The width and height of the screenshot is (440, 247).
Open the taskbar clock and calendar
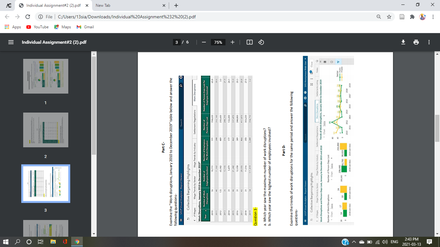(411, 242)
